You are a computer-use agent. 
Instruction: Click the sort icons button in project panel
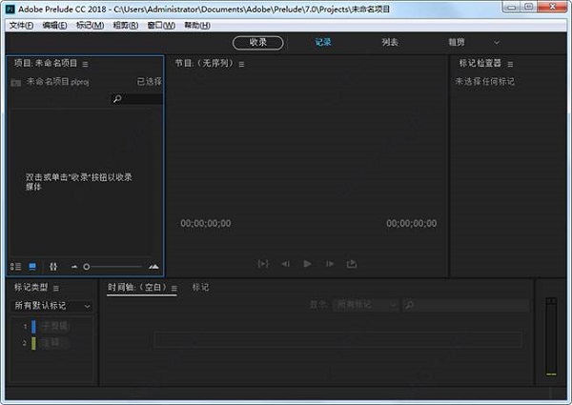53,267
